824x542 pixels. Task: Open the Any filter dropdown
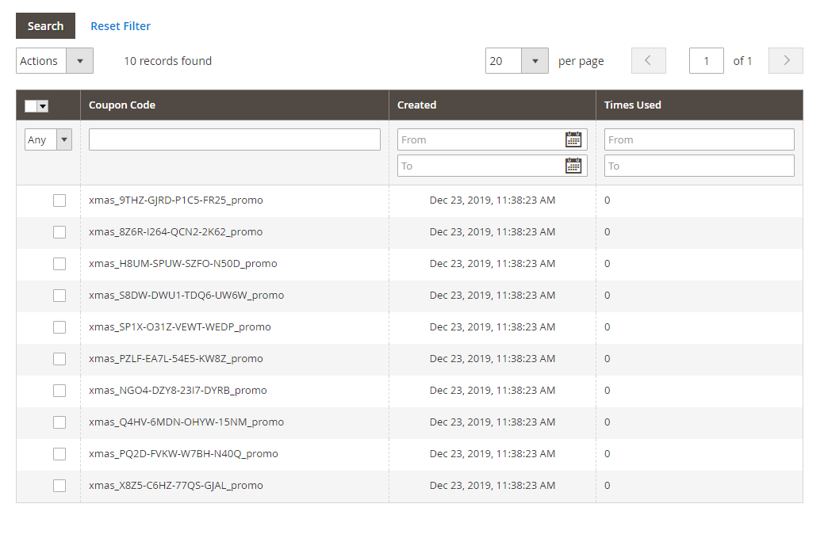[48, 139]
